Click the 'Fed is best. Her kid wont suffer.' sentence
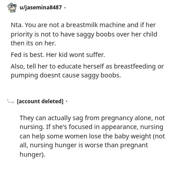 (x=58, y=55)
